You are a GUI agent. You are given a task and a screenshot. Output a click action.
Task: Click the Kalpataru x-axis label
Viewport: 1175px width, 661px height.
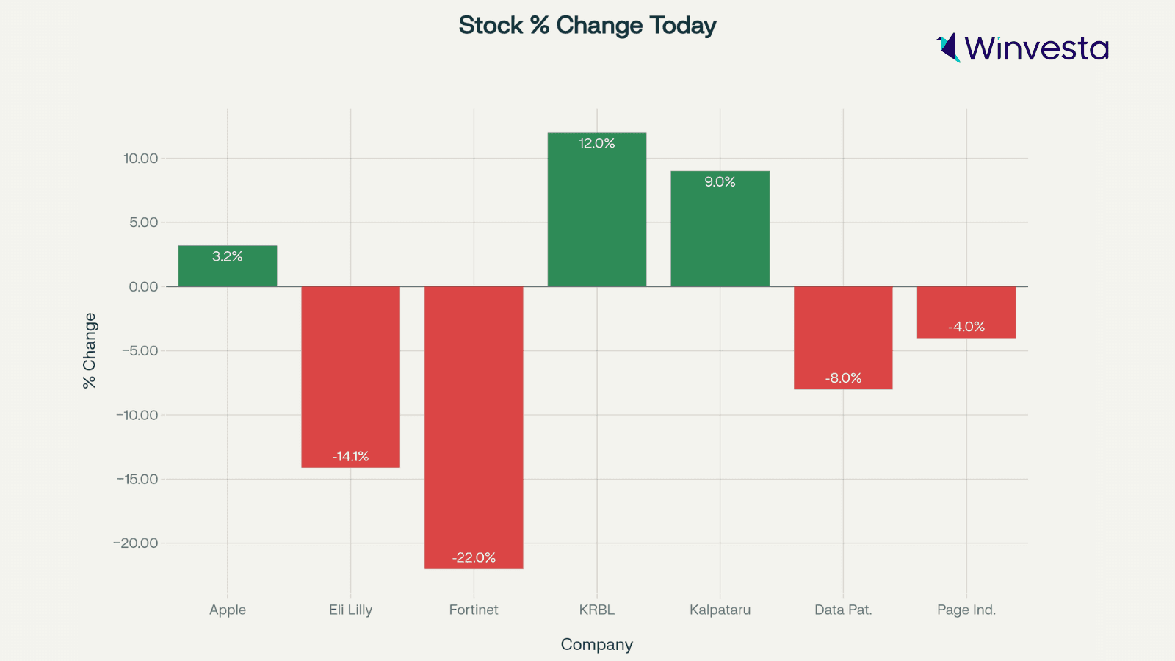tap(720, 610)
